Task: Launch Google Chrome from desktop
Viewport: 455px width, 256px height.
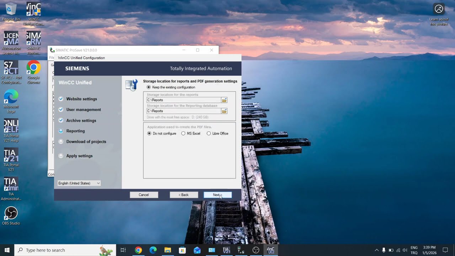Action: tap(33, 73)
